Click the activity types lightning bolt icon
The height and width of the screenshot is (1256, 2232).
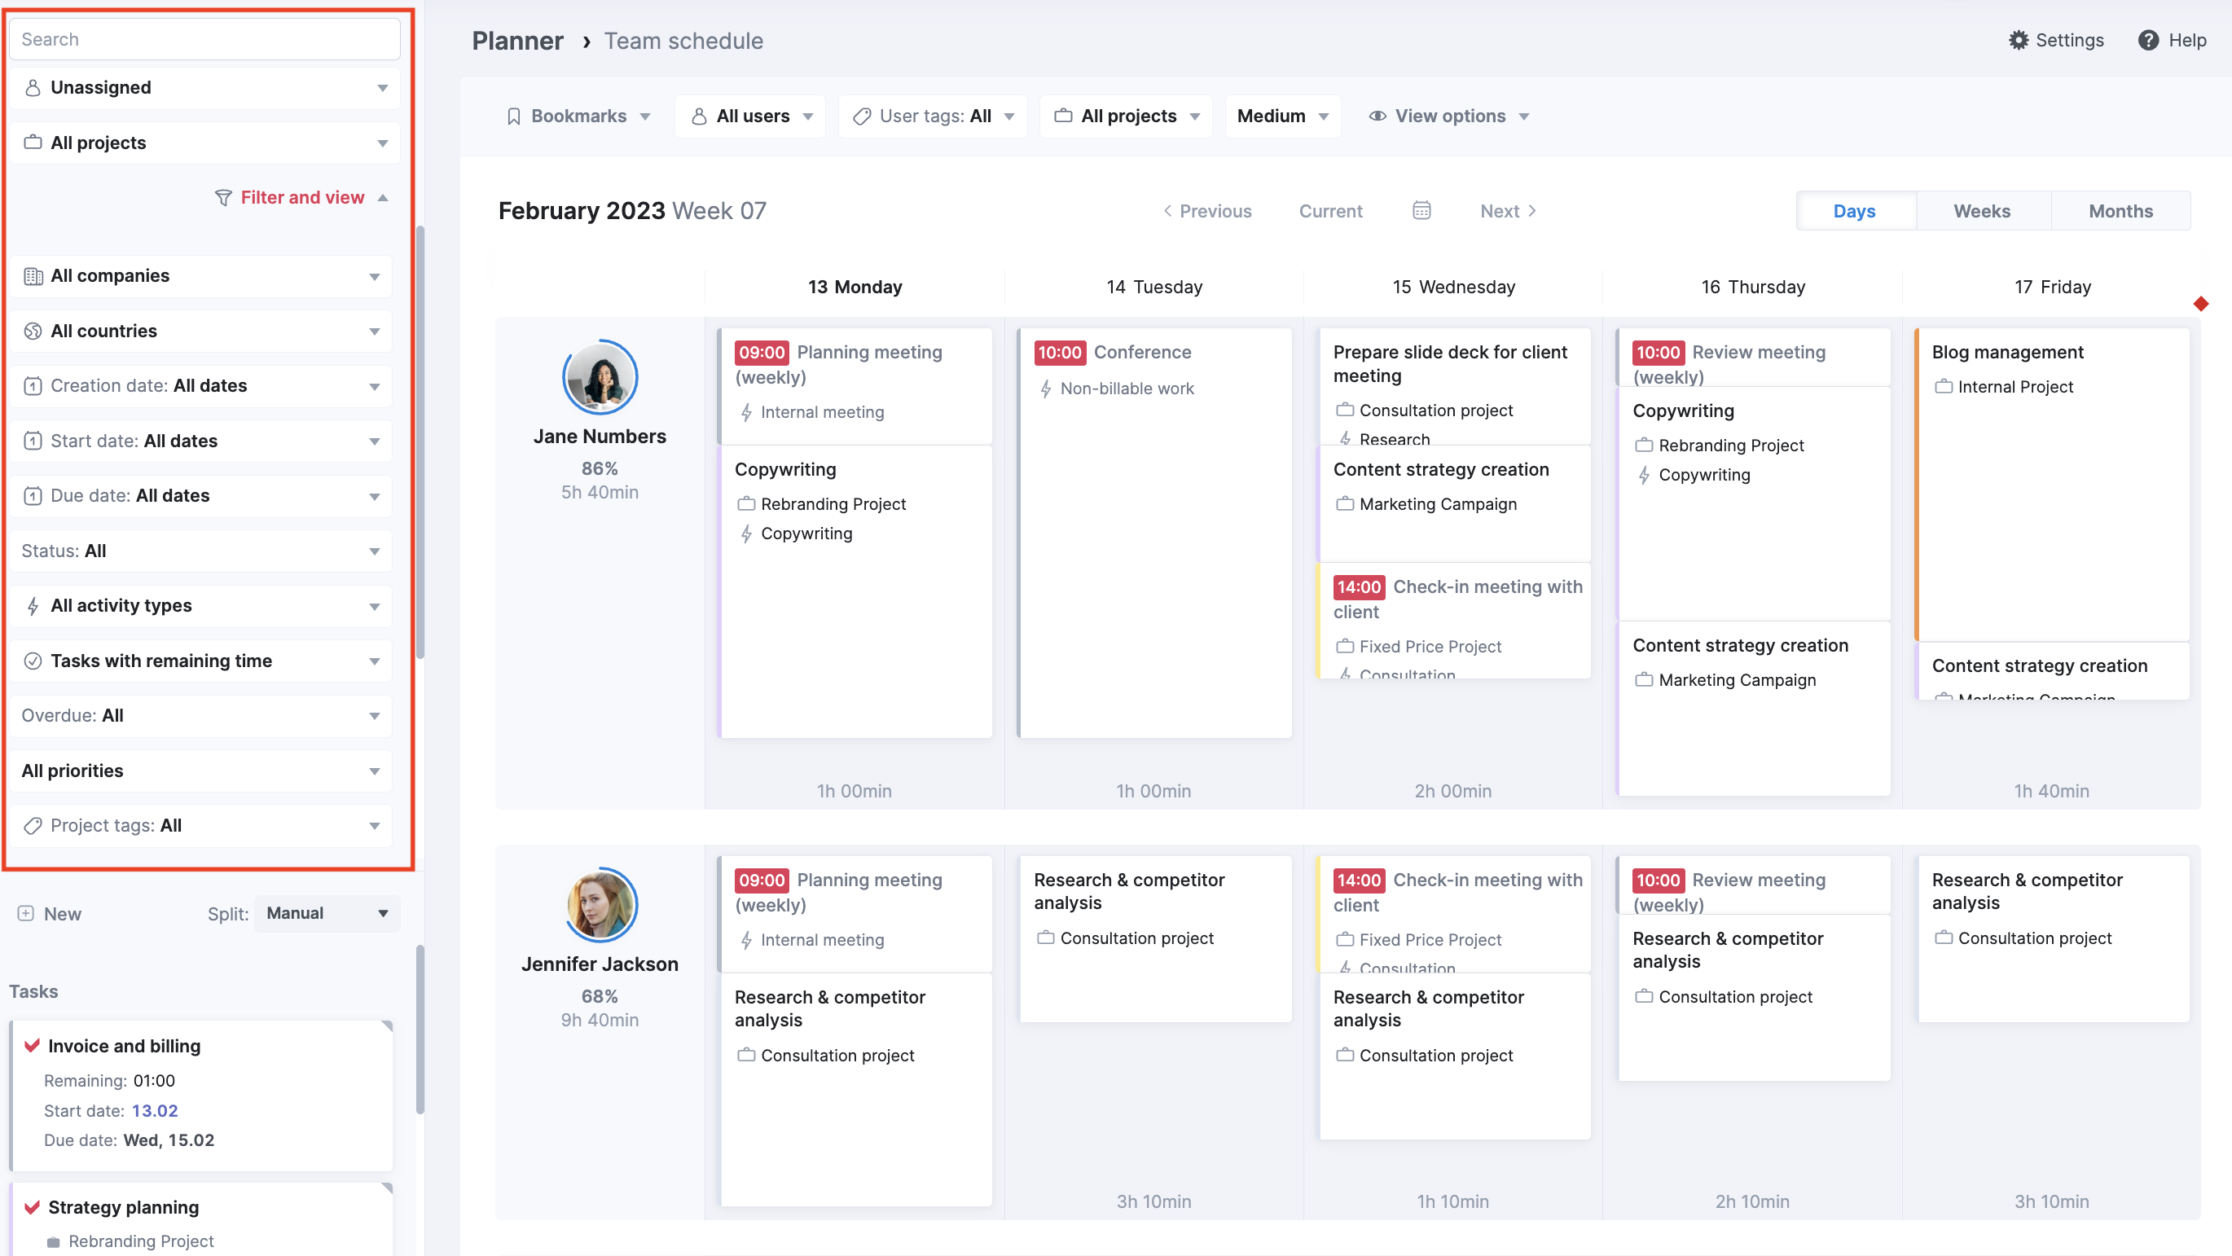click(x=33, y=604)
